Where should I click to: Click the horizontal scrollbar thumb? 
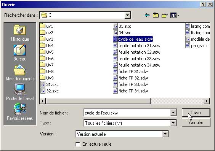(98, 101)
